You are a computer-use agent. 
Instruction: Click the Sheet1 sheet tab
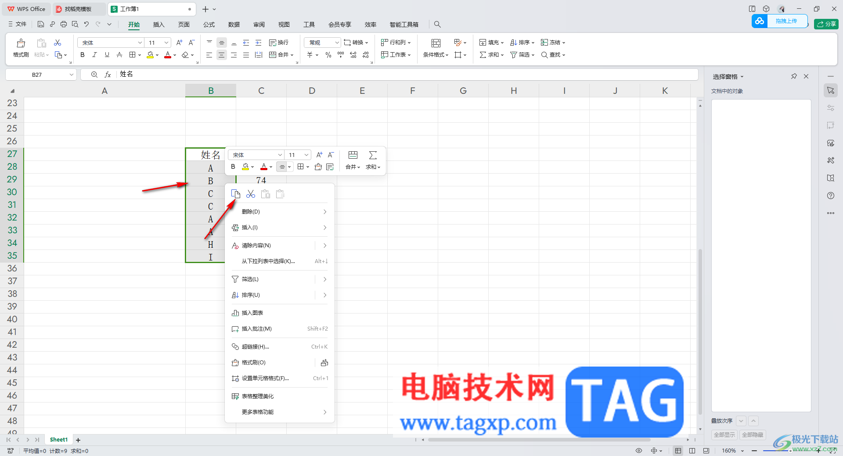pos(59,440)
